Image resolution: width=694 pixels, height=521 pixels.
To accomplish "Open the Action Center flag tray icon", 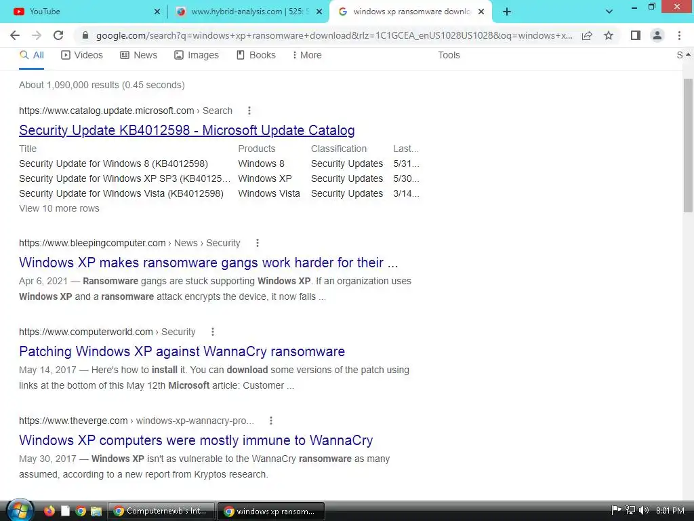I will pos(616,510).
